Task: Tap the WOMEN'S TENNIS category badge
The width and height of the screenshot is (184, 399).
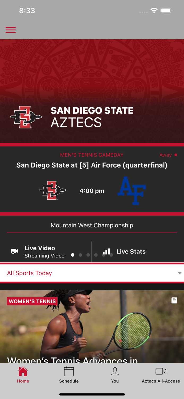Action: (32, 301)
